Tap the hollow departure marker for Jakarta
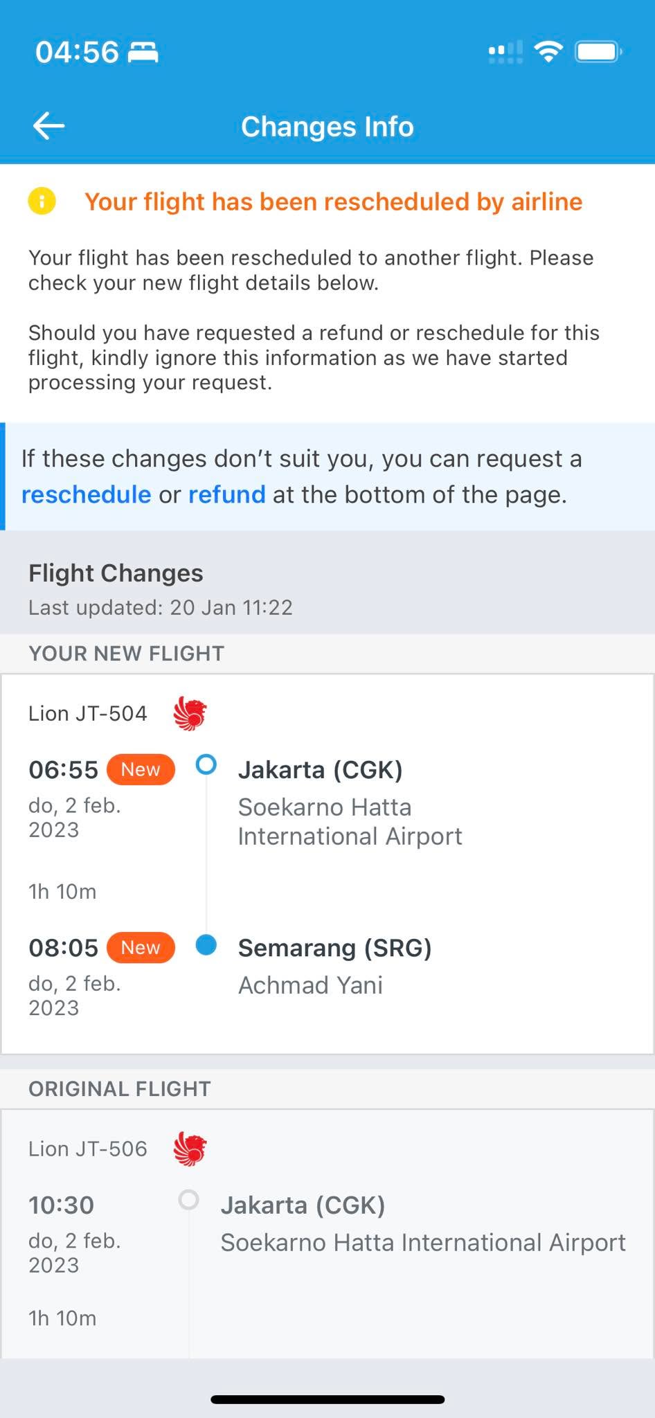 point(206,764)
